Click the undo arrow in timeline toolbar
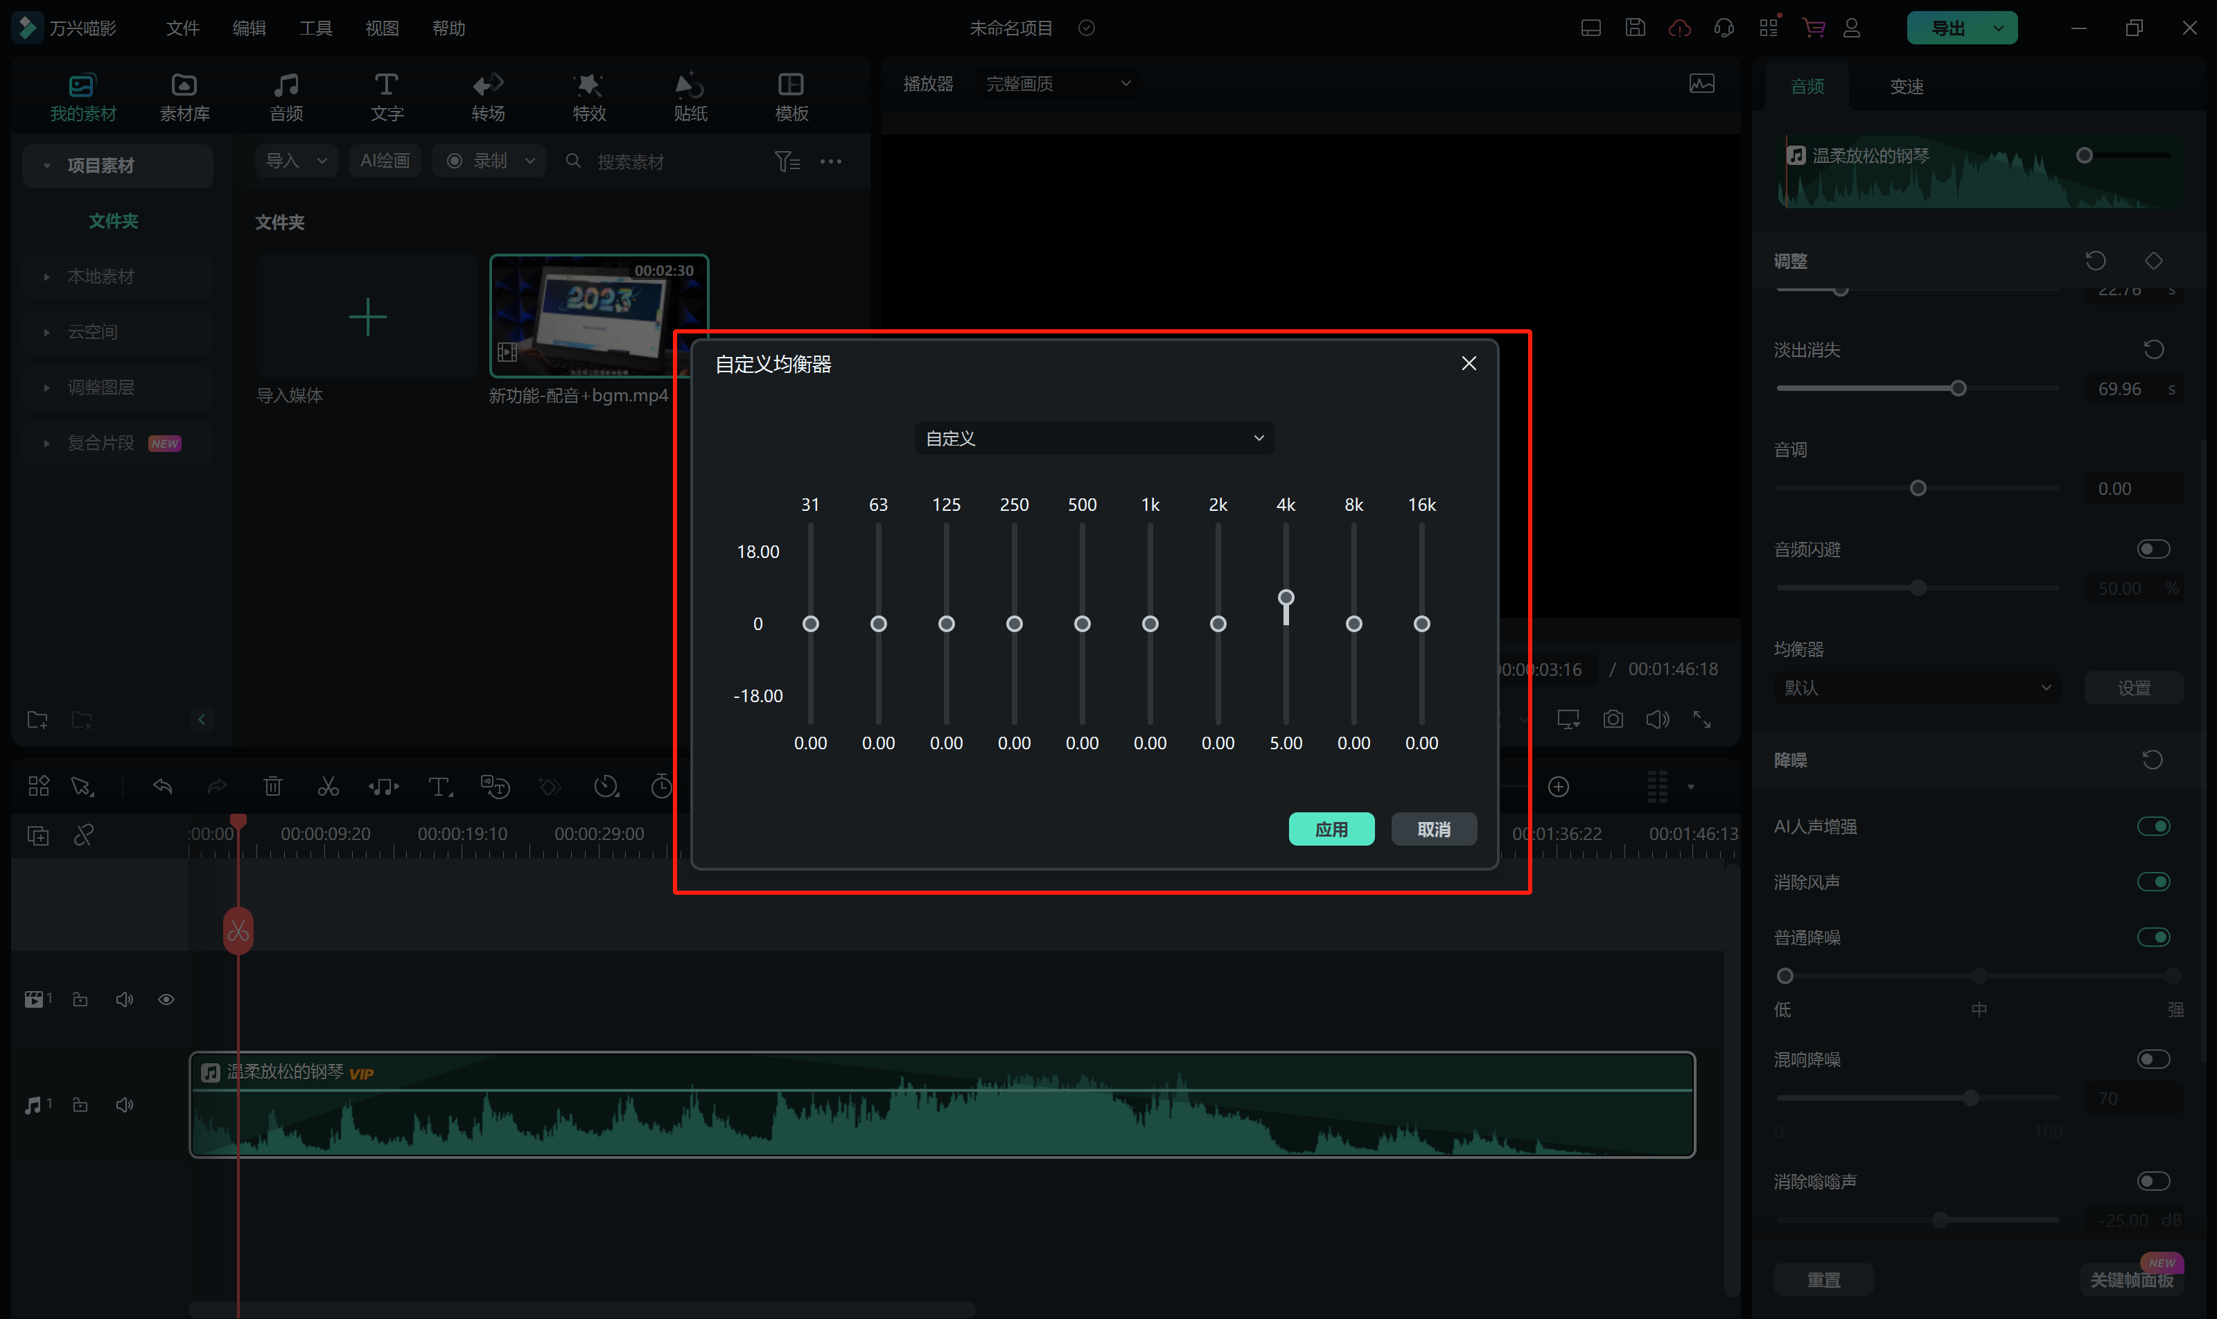The image size is (2217, 1319). 163,787
